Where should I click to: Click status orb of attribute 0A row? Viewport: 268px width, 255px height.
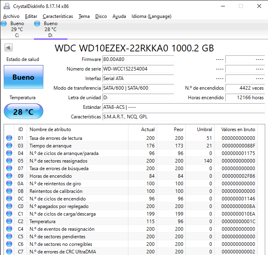point(9,183)
